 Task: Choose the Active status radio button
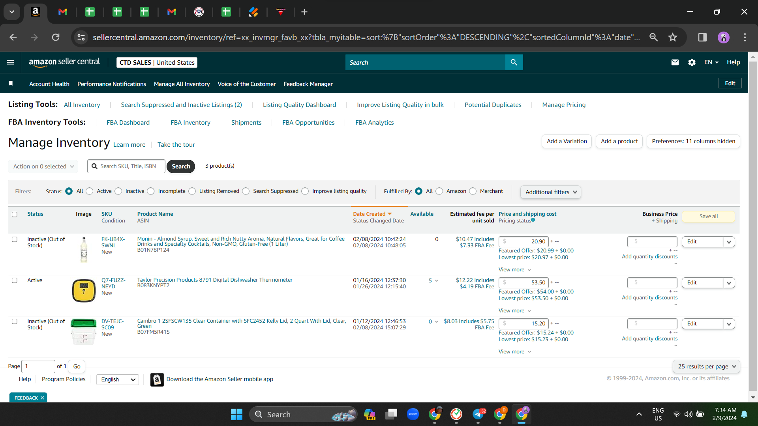(x=90, y=191)
